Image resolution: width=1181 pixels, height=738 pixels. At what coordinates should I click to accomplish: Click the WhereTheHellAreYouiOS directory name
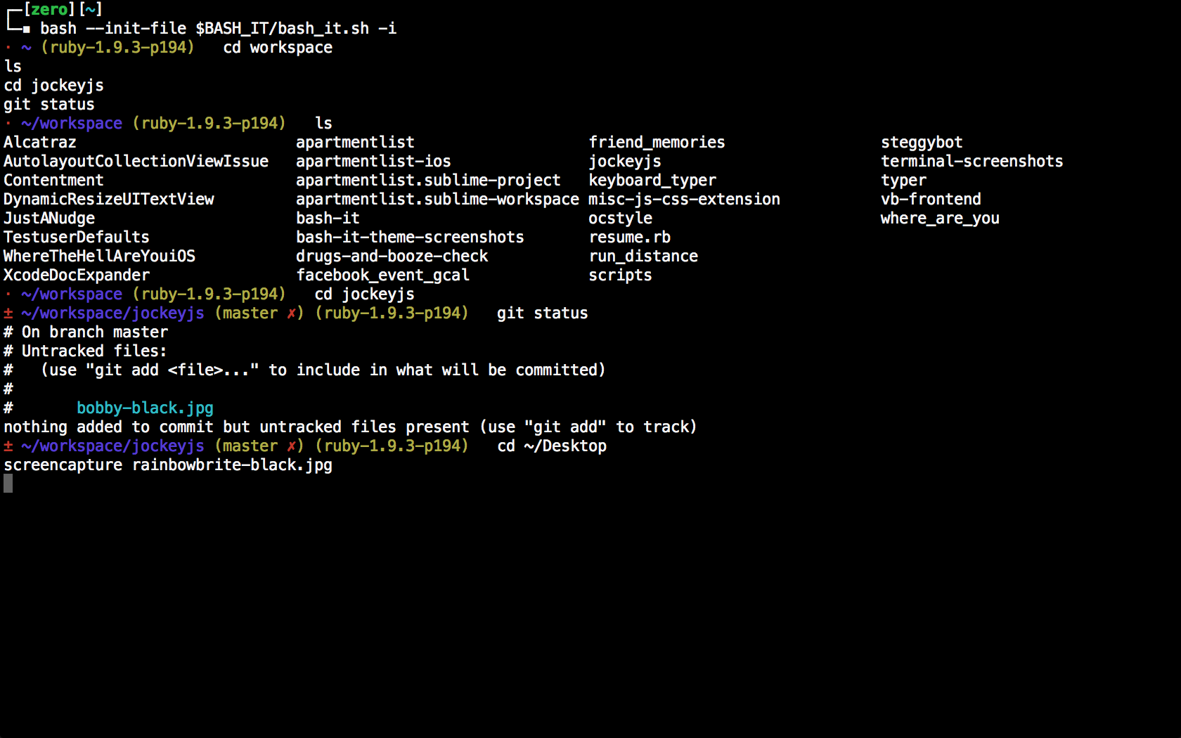[99, 256]
